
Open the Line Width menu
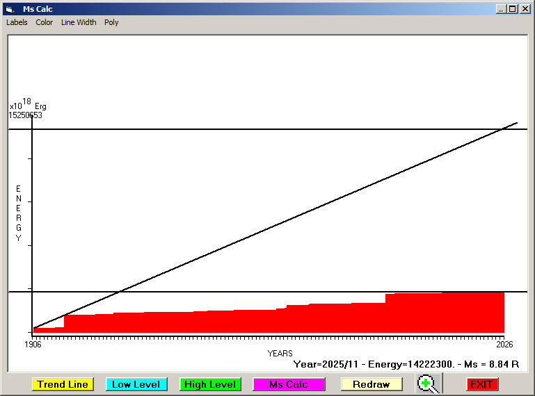pyautogui.click(x=79, y=22)
